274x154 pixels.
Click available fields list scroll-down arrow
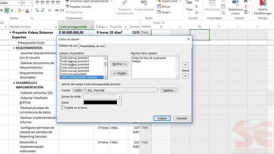(106, 77)
